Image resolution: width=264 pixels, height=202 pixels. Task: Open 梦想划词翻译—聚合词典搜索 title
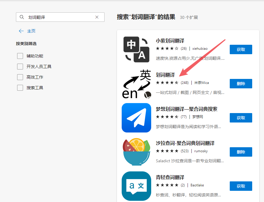(187, 109)
